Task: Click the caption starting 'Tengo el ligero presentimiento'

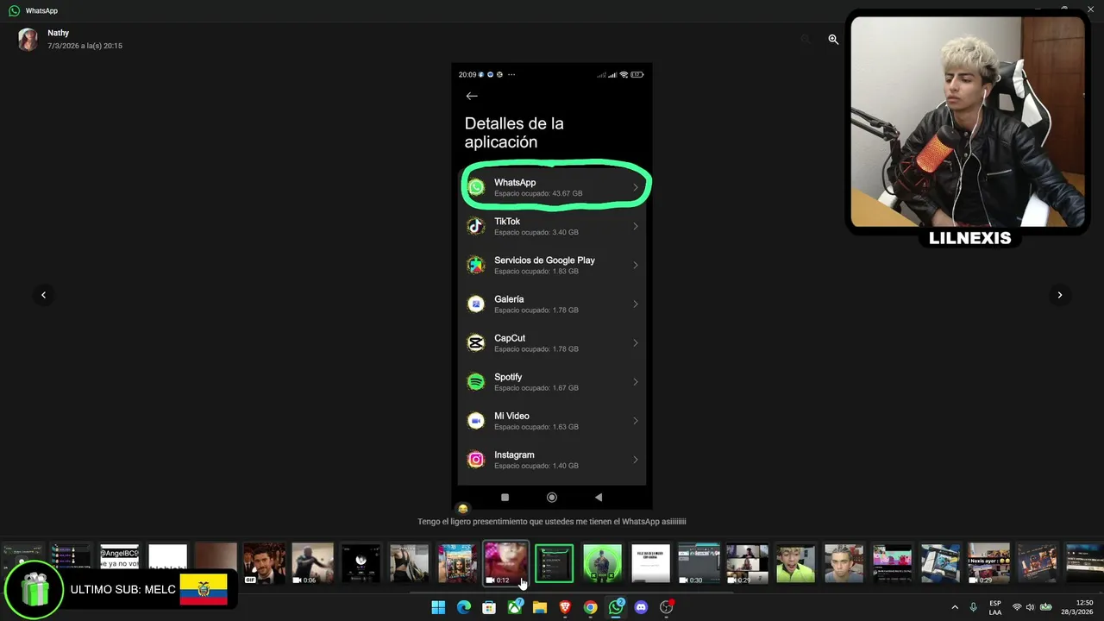Action: (552, 522)
